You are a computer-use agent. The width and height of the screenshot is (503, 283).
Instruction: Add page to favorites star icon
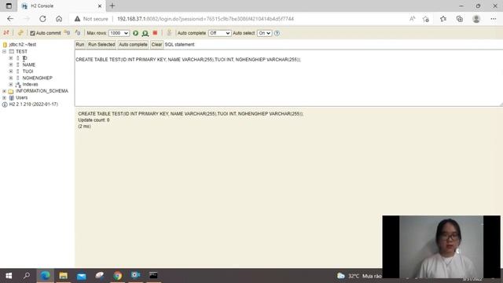tap(426, 19)
